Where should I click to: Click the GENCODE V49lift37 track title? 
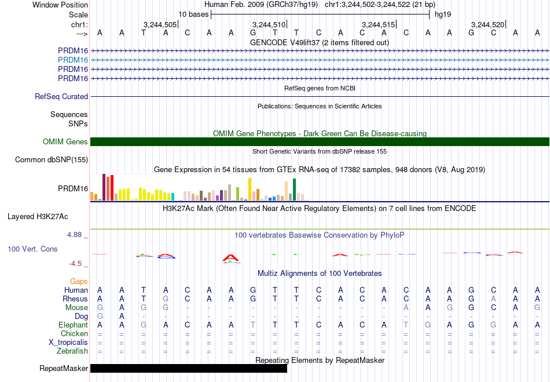point(320,43)
